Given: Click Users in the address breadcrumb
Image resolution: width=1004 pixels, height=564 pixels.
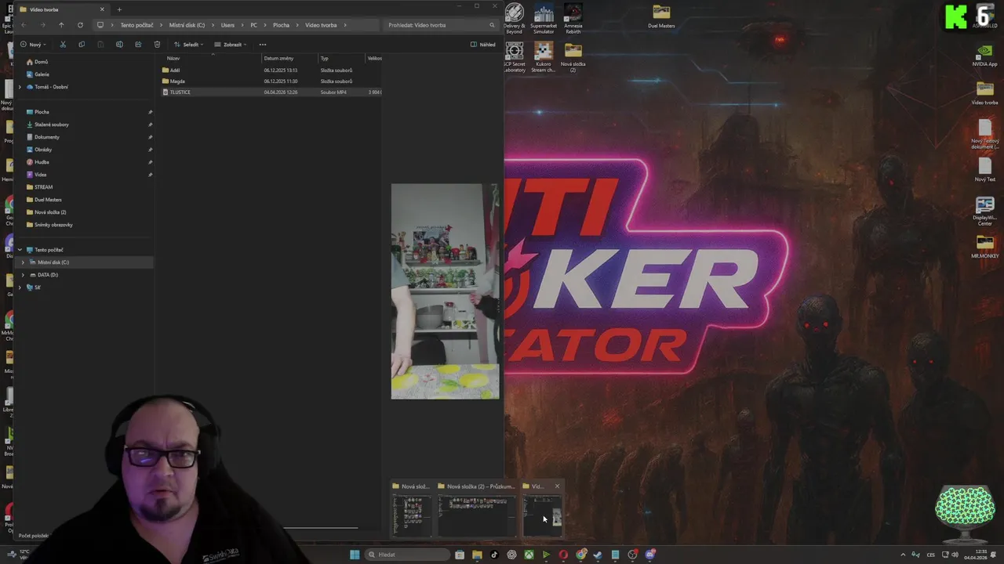Looking at the screenshot, I should click(x=227, y=25).
